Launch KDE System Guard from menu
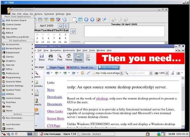 [x=18, y=21]
